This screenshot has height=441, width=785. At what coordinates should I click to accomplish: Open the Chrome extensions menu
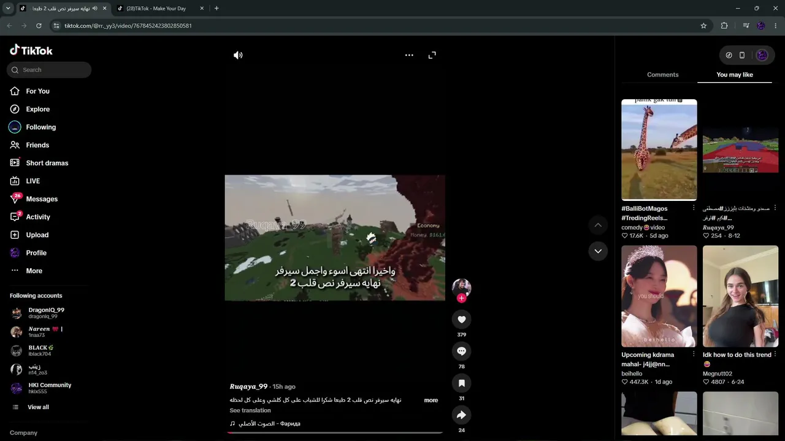click(724, 26)
